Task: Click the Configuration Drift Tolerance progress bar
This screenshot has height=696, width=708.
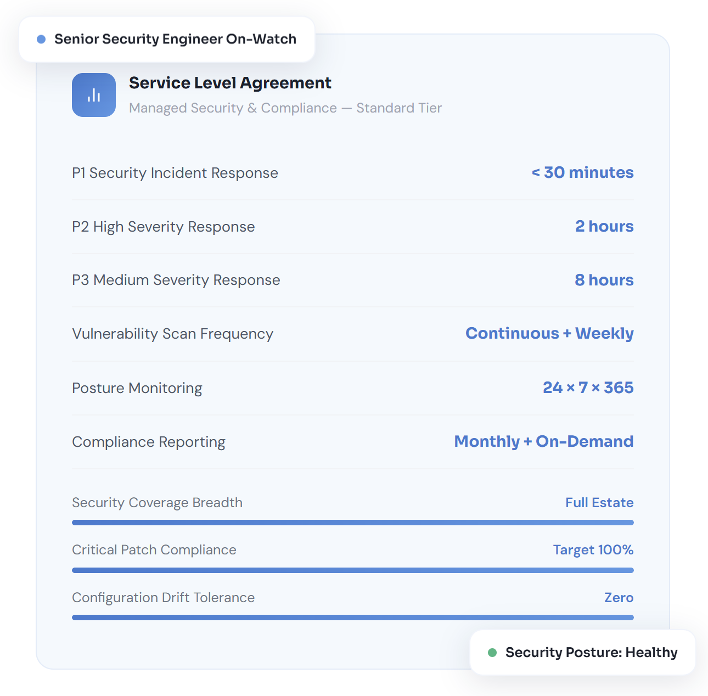Action: click(352, 618)
